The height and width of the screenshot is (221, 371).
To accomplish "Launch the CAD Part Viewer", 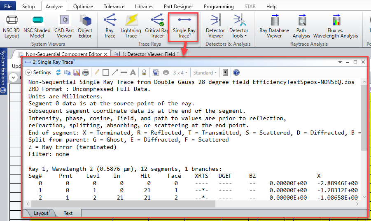I will pyautogui.click(x=64, y=26).
